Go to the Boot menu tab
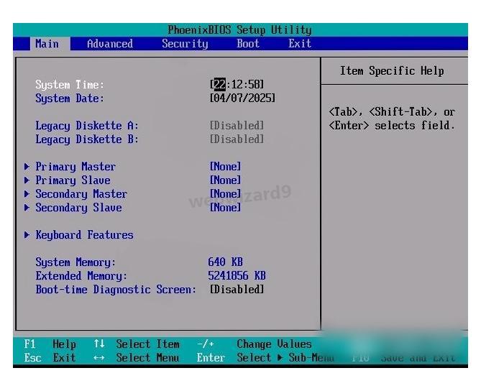 248,44
